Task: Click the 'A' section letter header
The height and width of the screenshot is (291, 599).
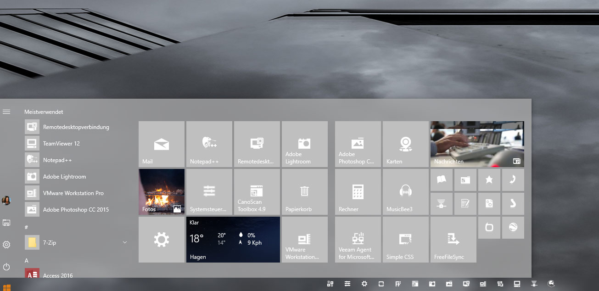Action: coord(26,261)
